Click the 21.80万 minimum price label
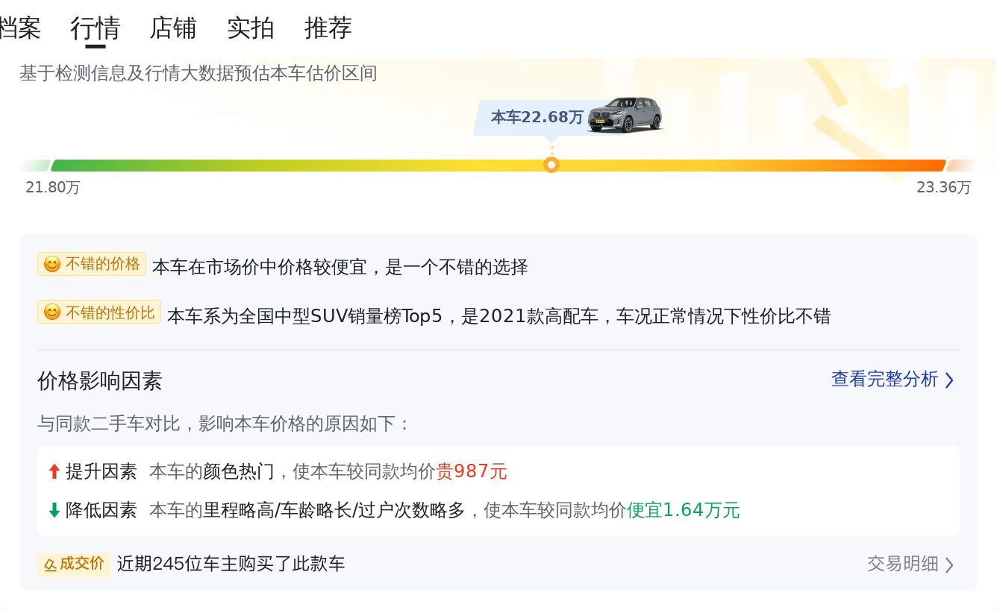The height and width of the screenshot is (610, 997). coord(53,187)
